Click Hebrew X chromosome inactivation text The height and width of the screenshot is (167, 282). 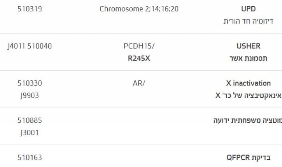(x=249, y=96)
